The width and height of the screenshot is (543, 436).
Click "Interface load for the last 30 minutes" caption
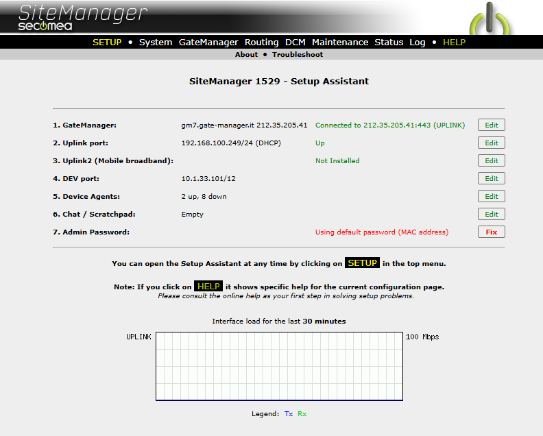tap(279, 321)
